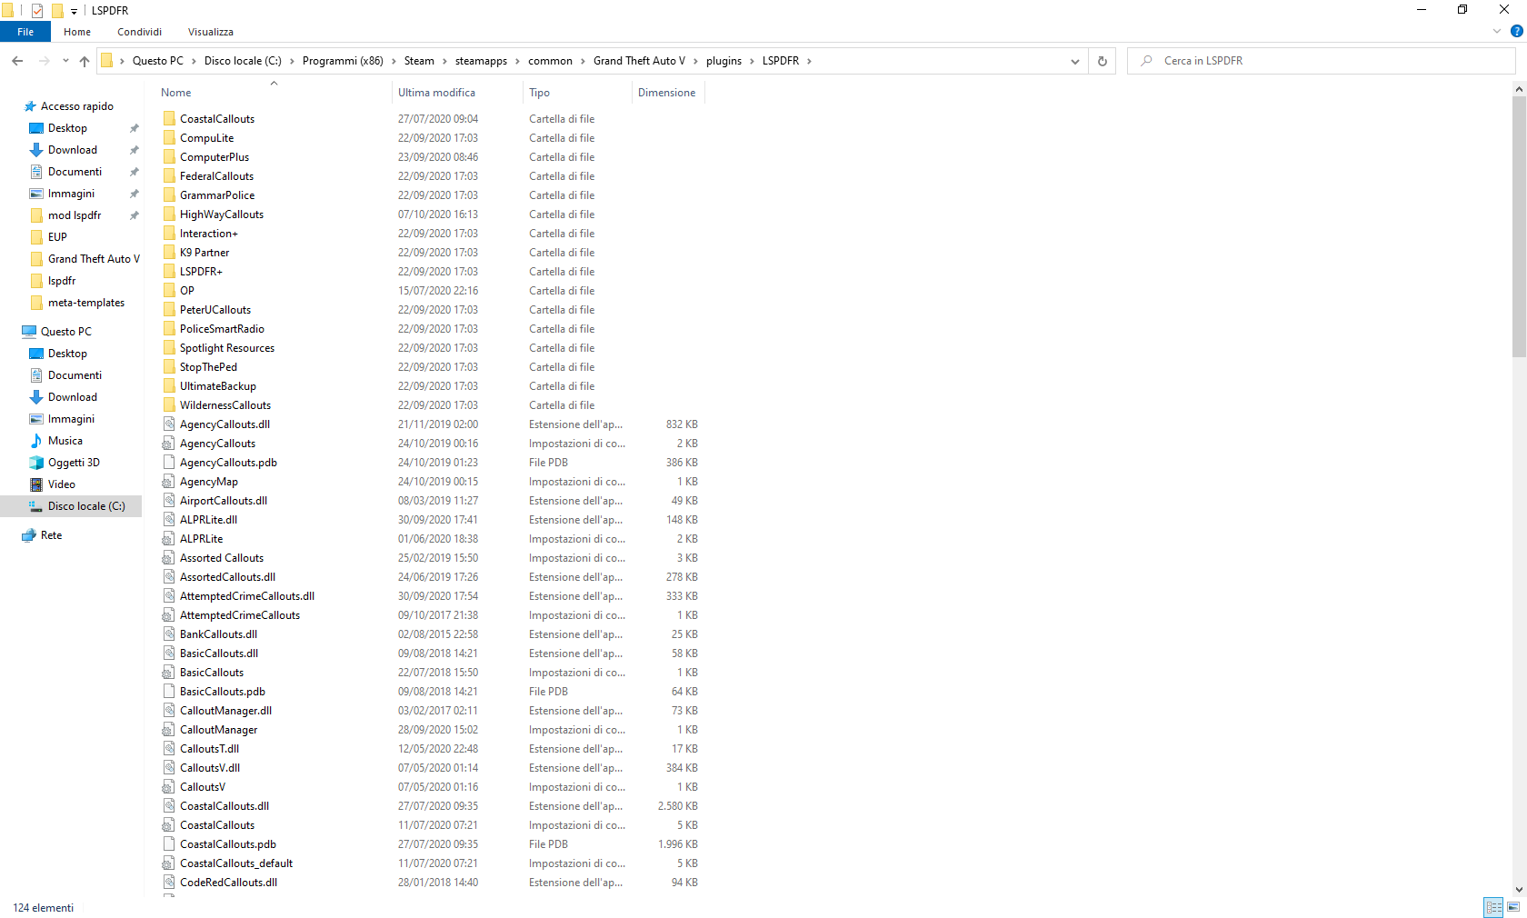Select the Assorted Callouts settings file

[x=222, y=558]
